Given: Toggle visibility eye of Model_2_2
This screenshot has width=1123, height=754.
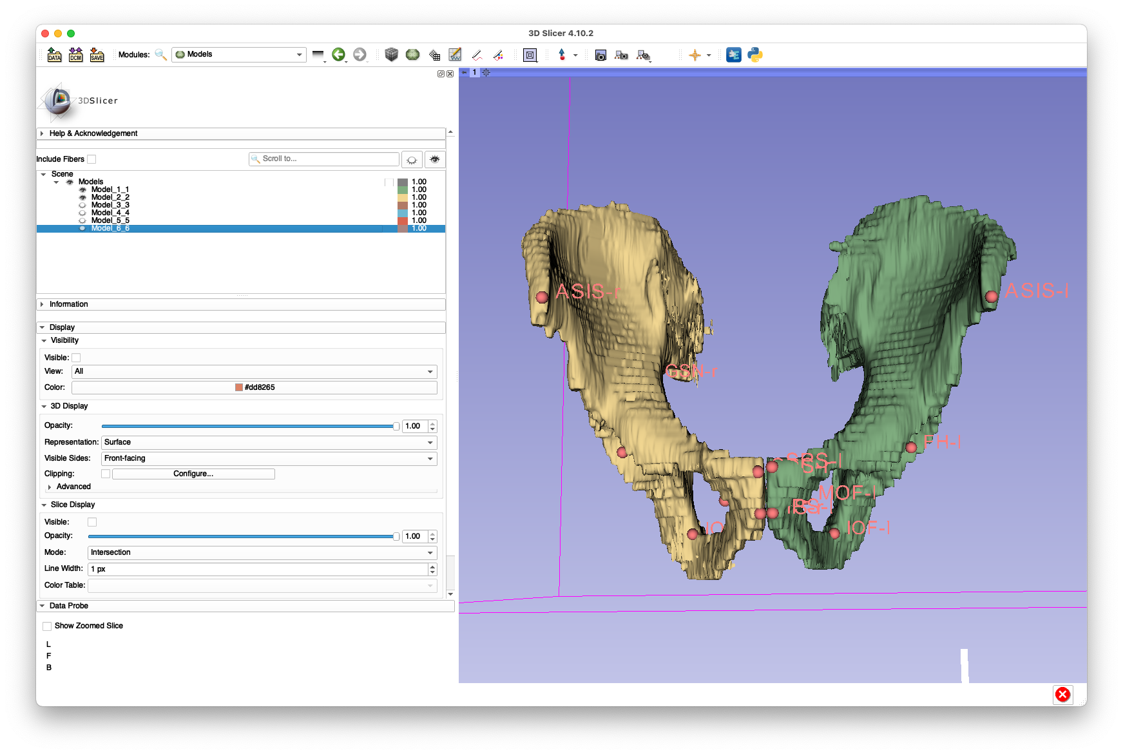Looking at the screenshot, I should [x=82, y=197].
